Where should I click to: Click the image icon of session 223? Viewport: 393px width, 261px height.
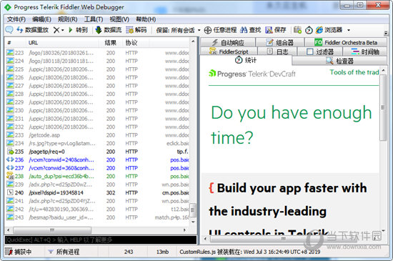10,53
